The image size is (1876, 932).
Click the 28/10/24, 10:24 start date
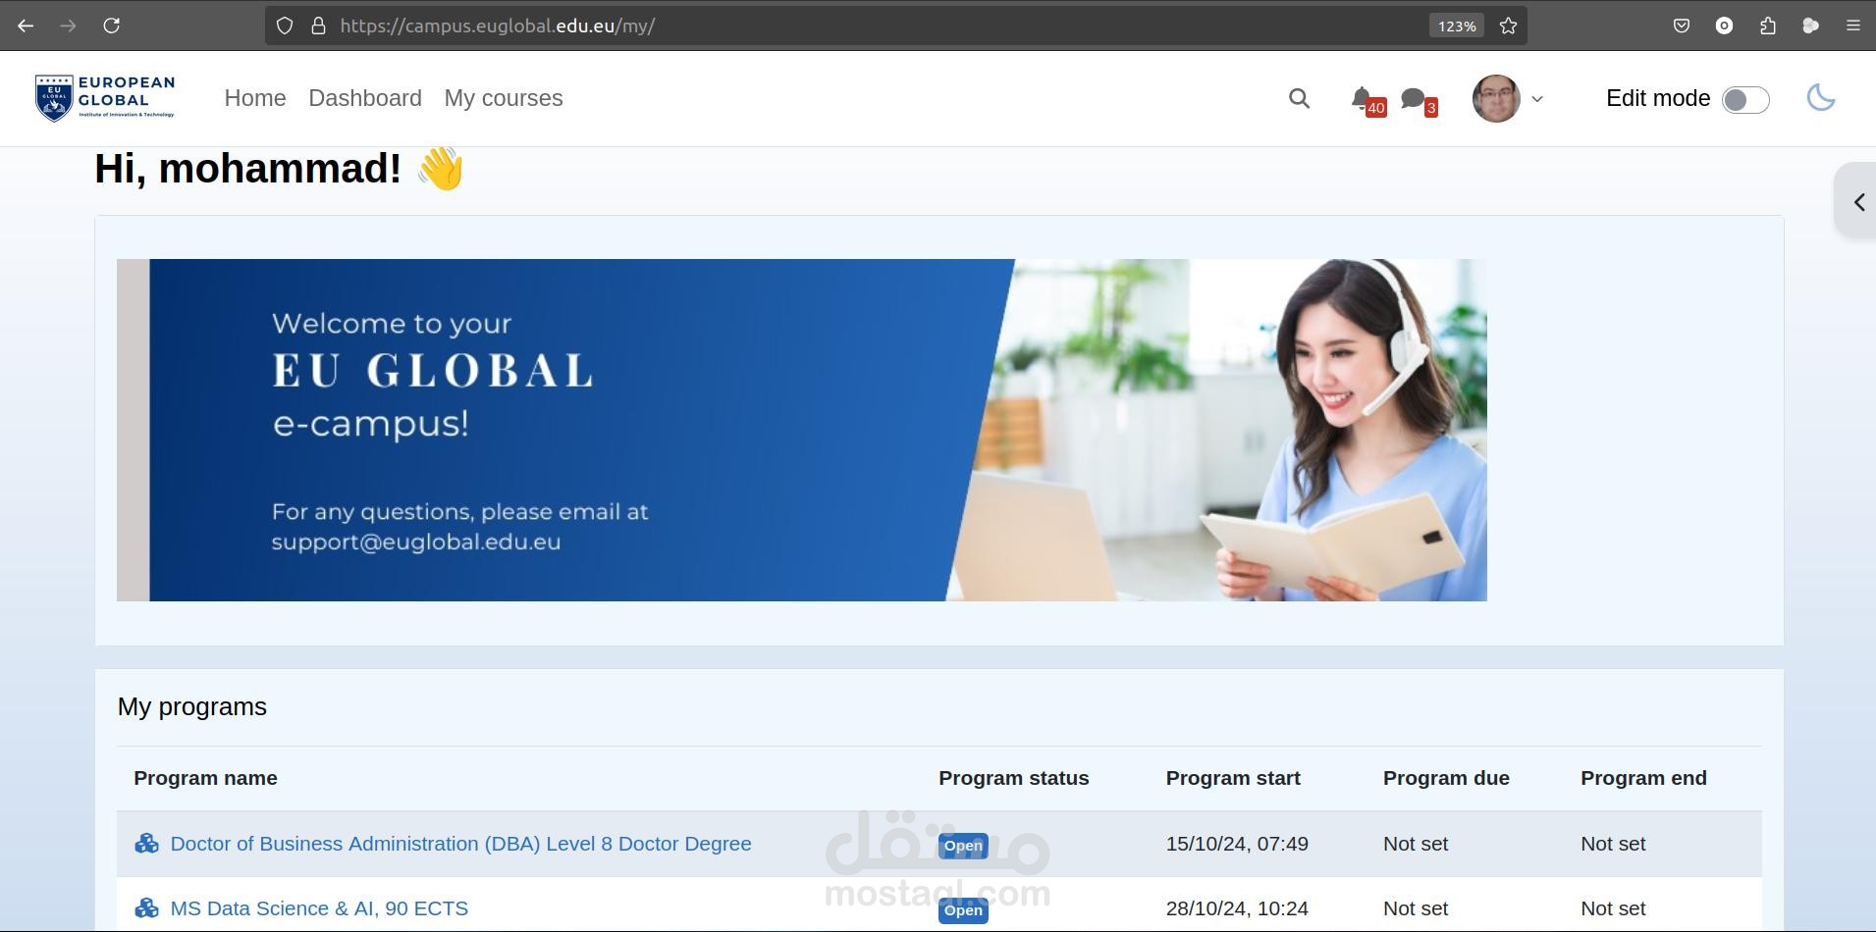tap(1237, 908)
